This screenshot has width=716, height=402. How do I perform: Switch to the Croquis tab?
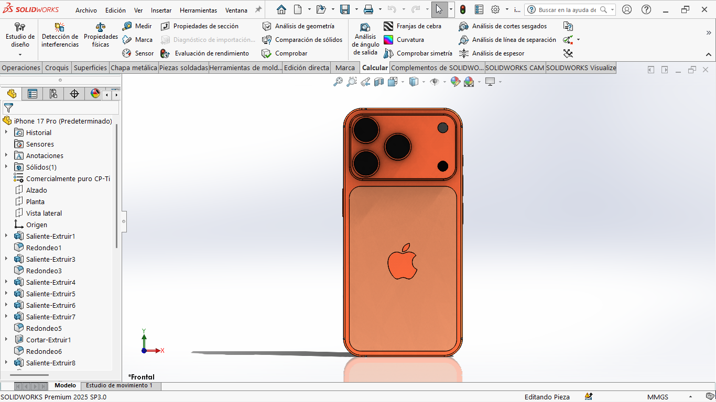(57, 68)
